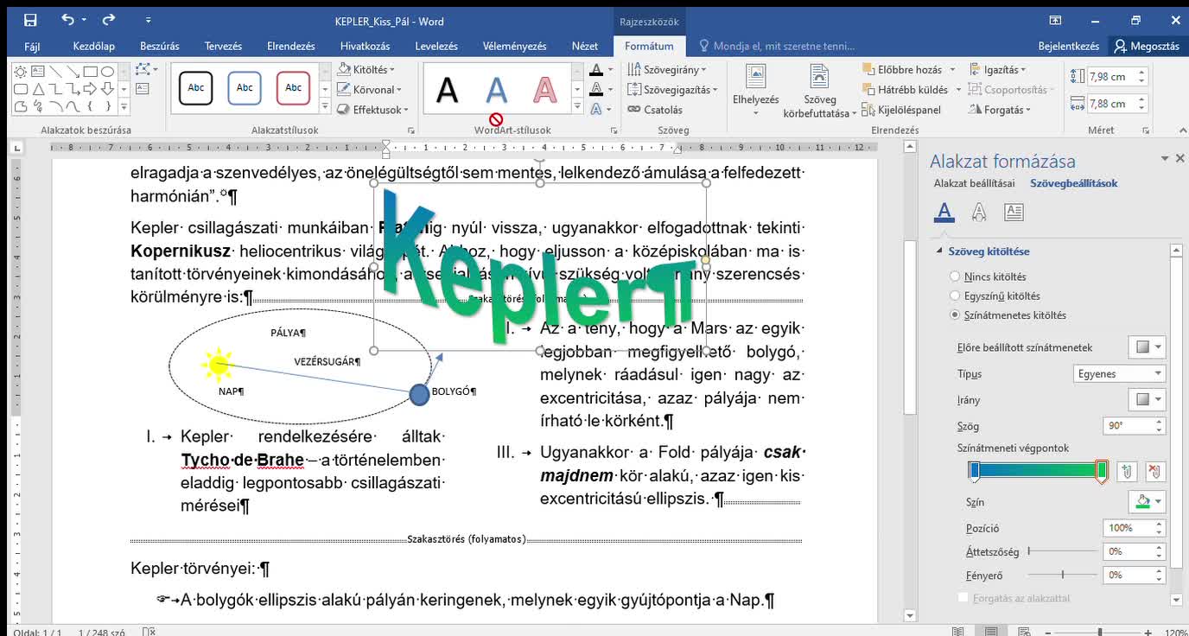Apply the blue A WordArt style

[496, 90]
